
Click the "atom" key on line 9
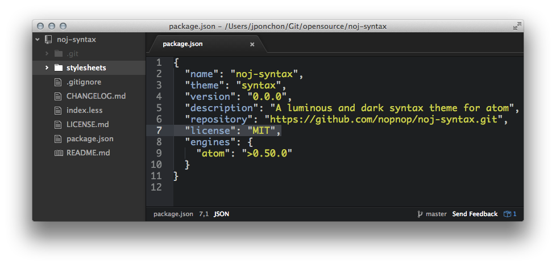click(213, 153)
